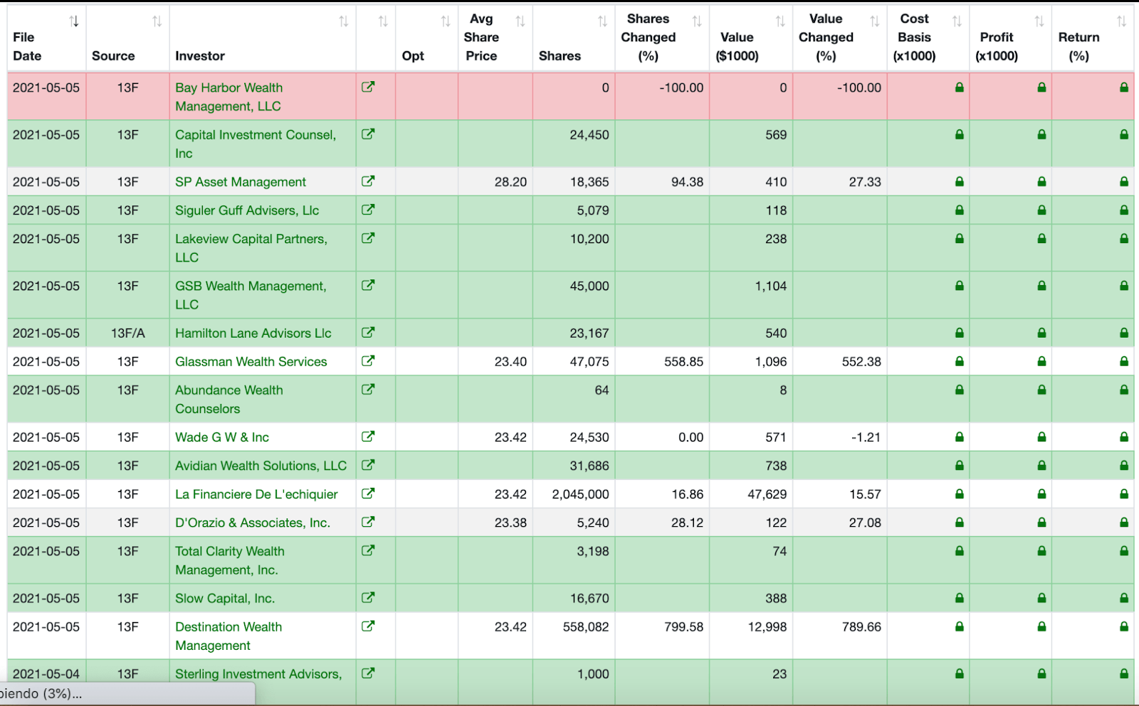This screenshot has width=1139, height=706.
Task: Sort table by File Date column
Action: (x=74, y=21)
